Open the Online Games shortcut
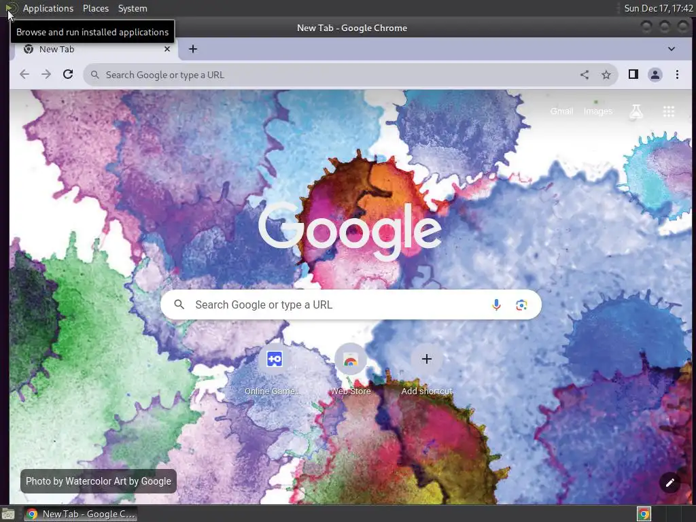 [274, 369]
